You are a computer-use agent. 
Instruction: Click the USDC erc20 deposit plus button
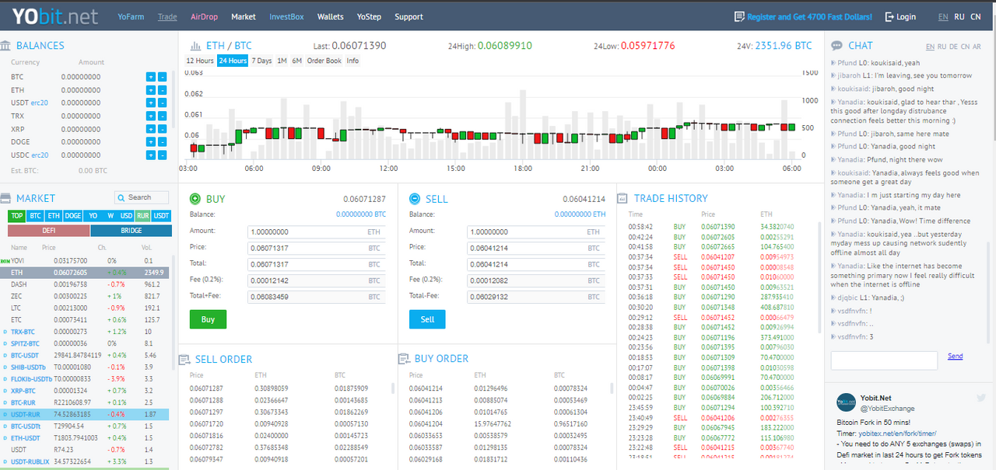pyautogui.click(x=150, y=155)
